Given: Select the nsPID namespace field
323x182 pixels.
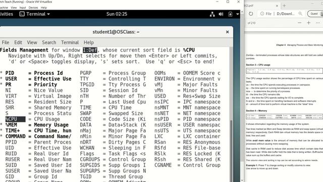Looking at the screenshot, I should coord(187,119).
